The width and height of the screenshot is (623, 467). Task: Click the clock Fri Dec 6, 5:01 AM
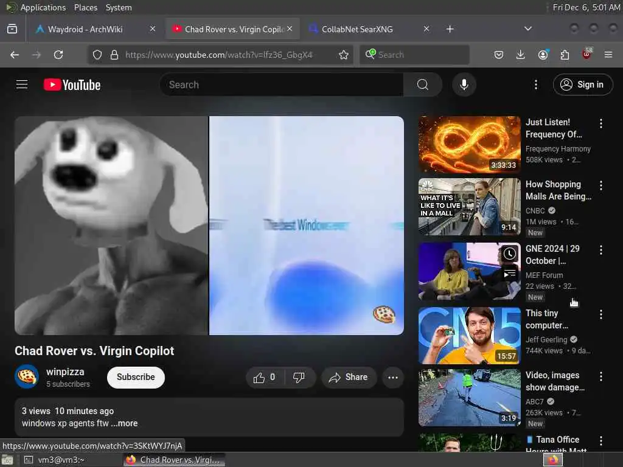586,7
